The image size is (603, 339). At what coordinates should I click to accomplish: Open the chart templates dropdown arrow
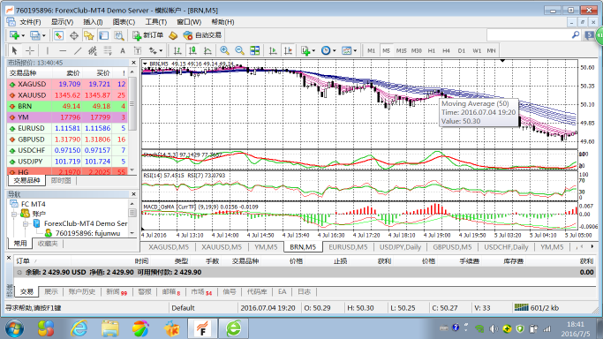tap(355, 50)
